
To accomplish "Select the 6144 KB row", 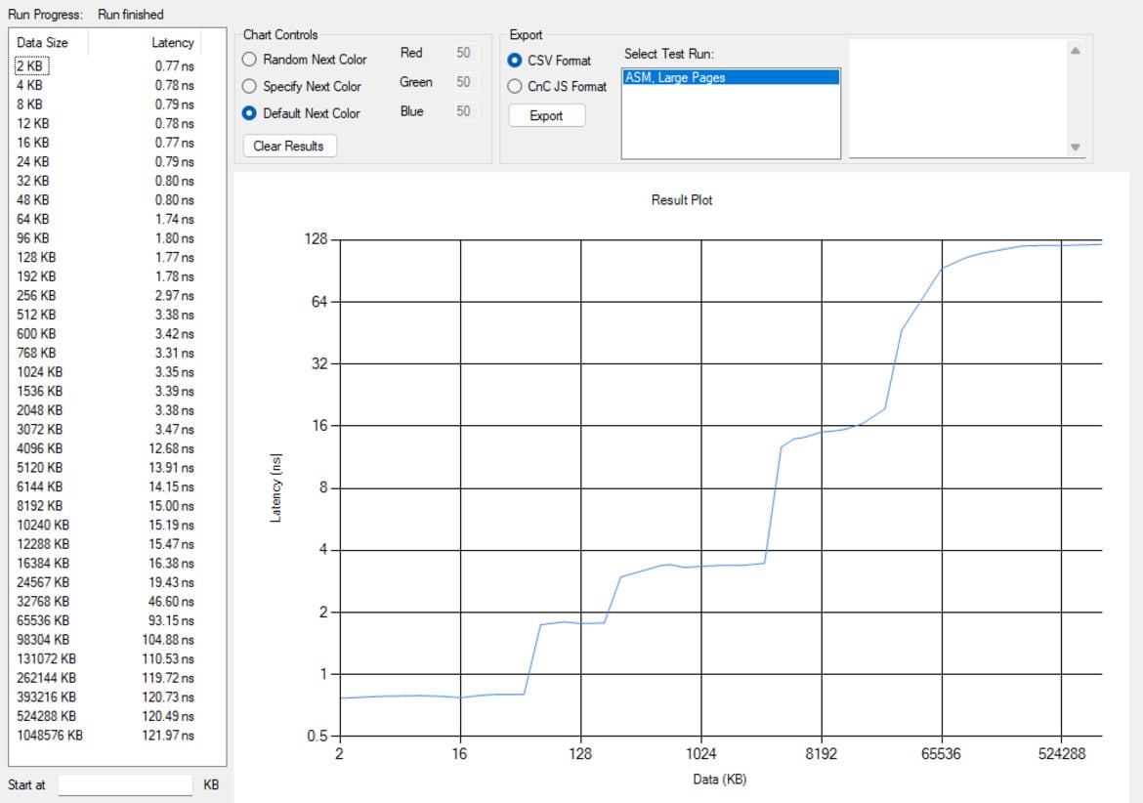I will (x=106, y=486).
